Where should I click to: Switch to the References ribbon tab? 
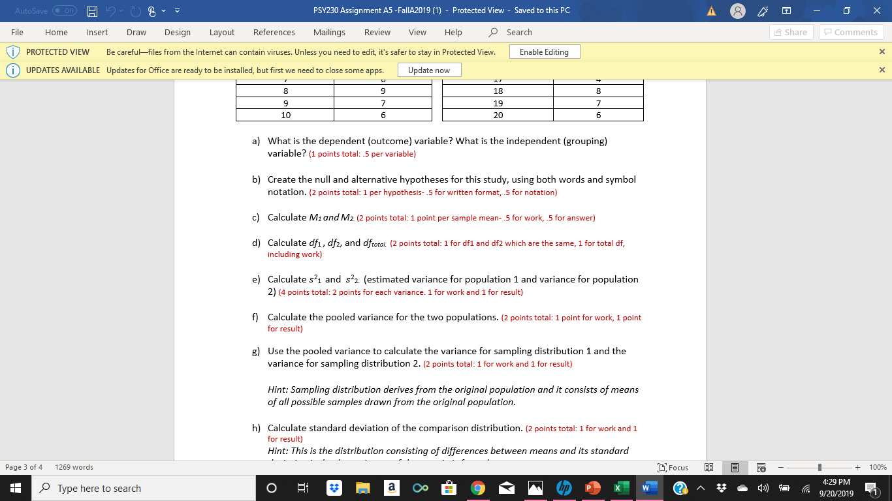(x=274, y=32)
